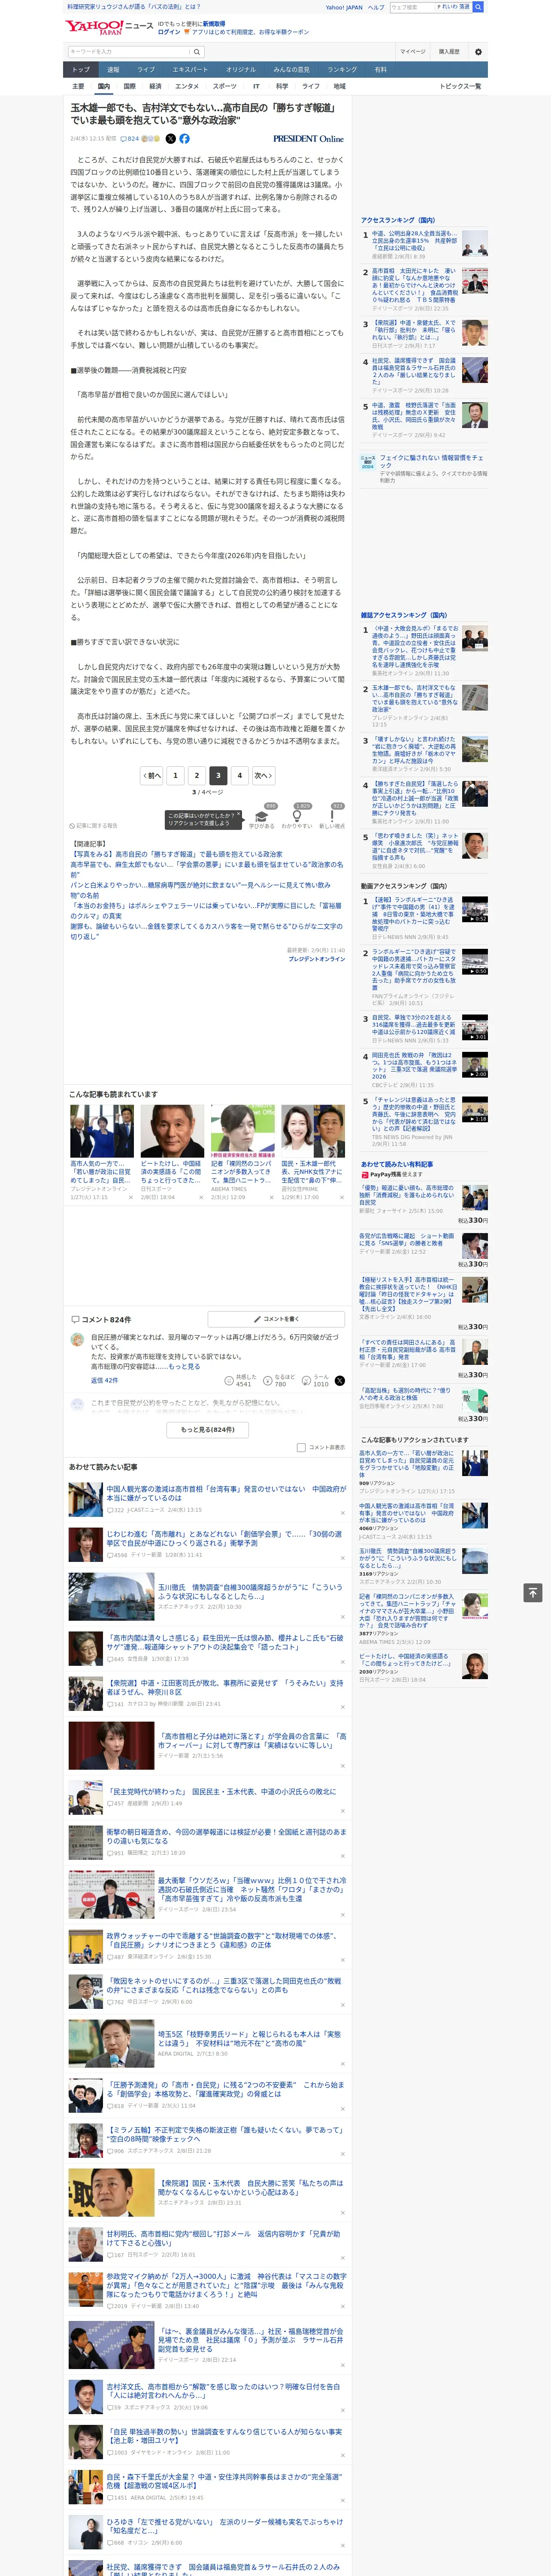Select the 経済 category in sub-navigation
The image size is (551, 2576).
pyautogui.click(x=155, y=86)
